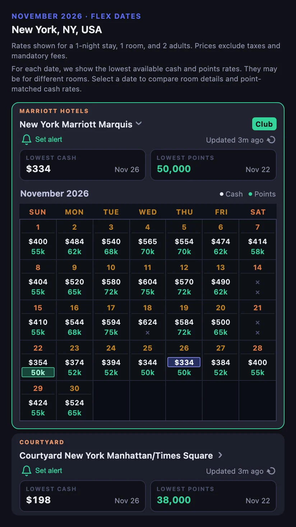This screenshot has width=296, height=527.
Task: Set alert for Courtyard Times Square
Action: click(42, 471)
